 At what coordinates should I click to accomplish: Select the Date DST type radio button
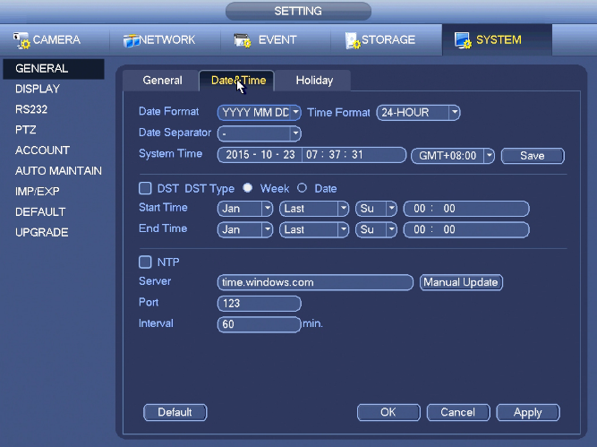tap(302, 188)
